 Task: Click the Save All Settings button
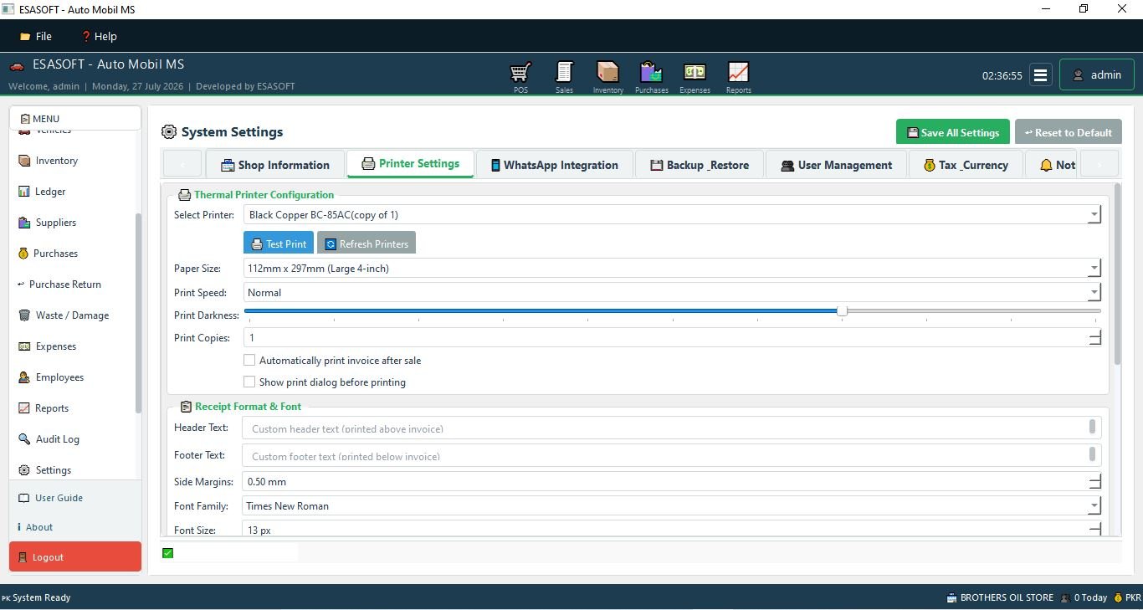pyautogui.click(x=952, y=132)
